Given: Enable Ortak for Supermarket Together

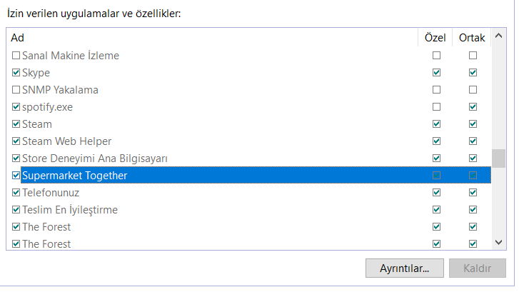Looking at the screenshot, I should click(472, 176).
